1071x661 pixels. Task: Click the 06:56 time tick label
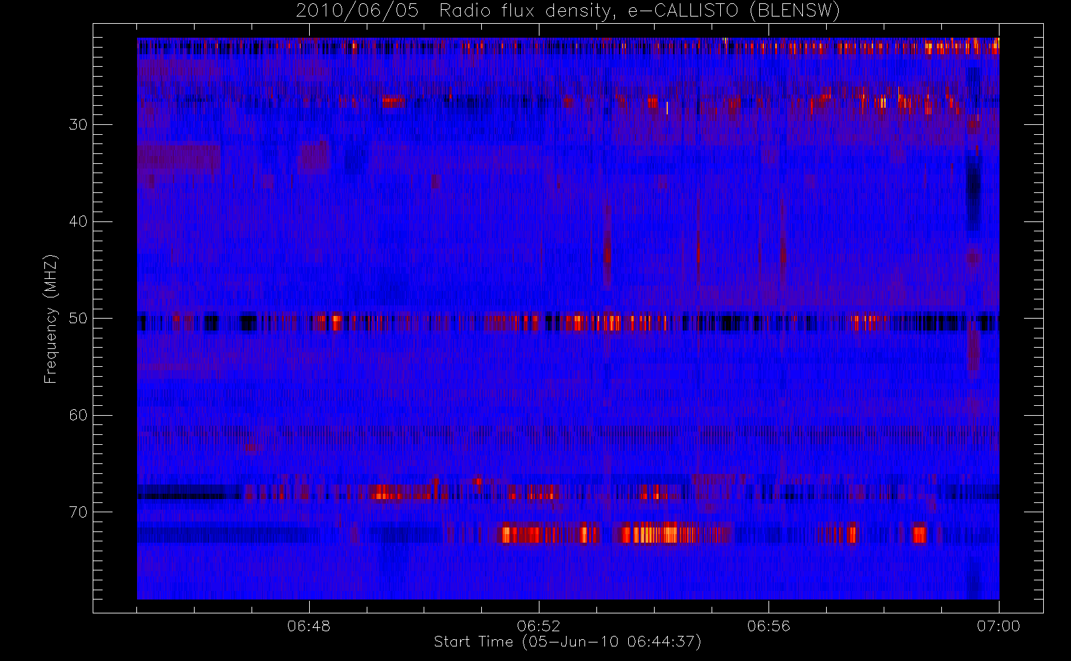[768, 626]
